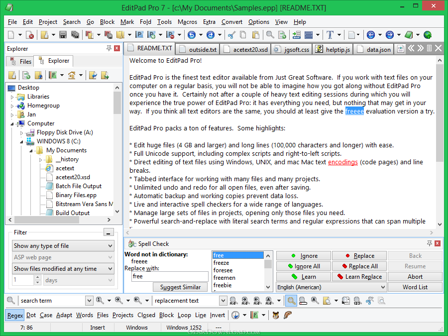Toggle the Files search option
448x336 pixels.
coord(103,315)
